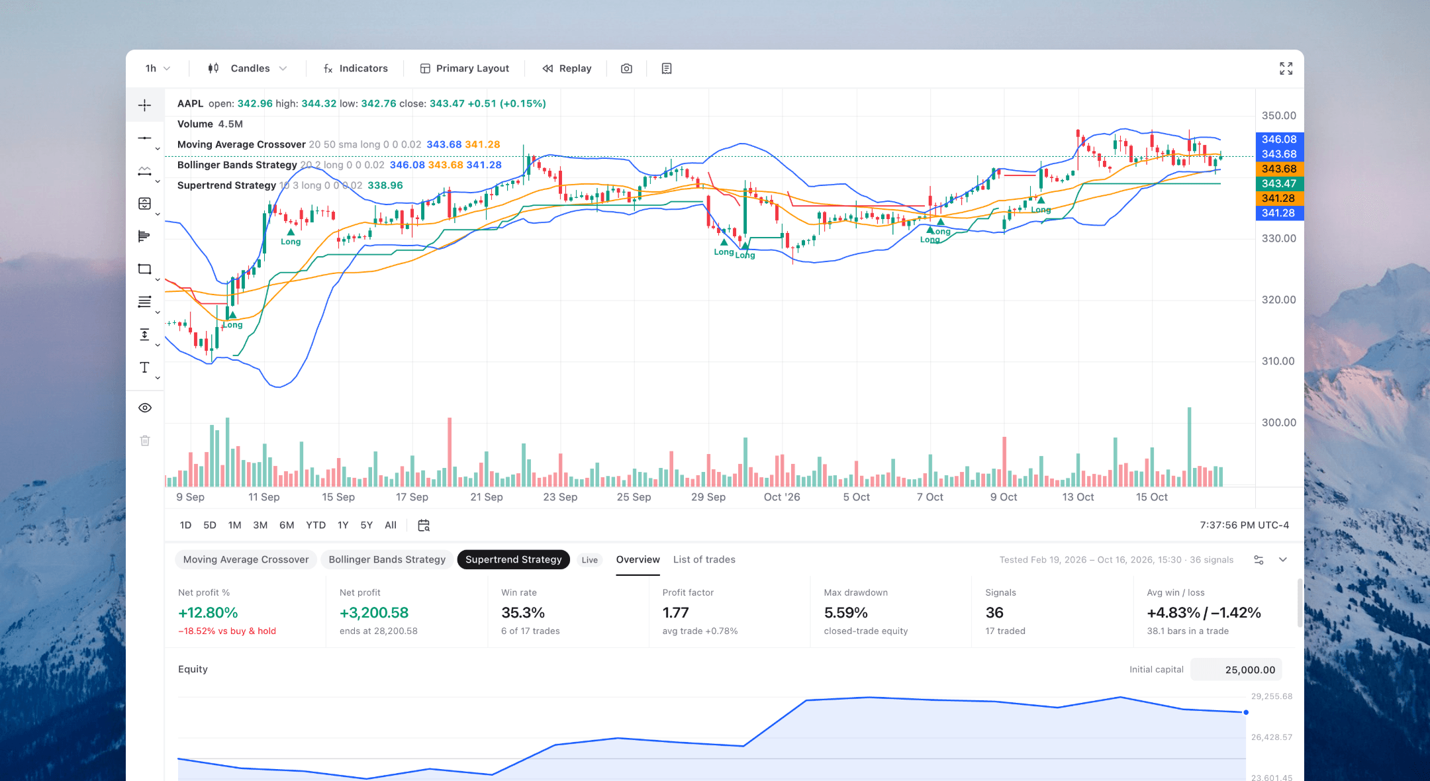Delete drawings with trash icon
This screenshot has height=781, width=1430.
click(145, 441)
